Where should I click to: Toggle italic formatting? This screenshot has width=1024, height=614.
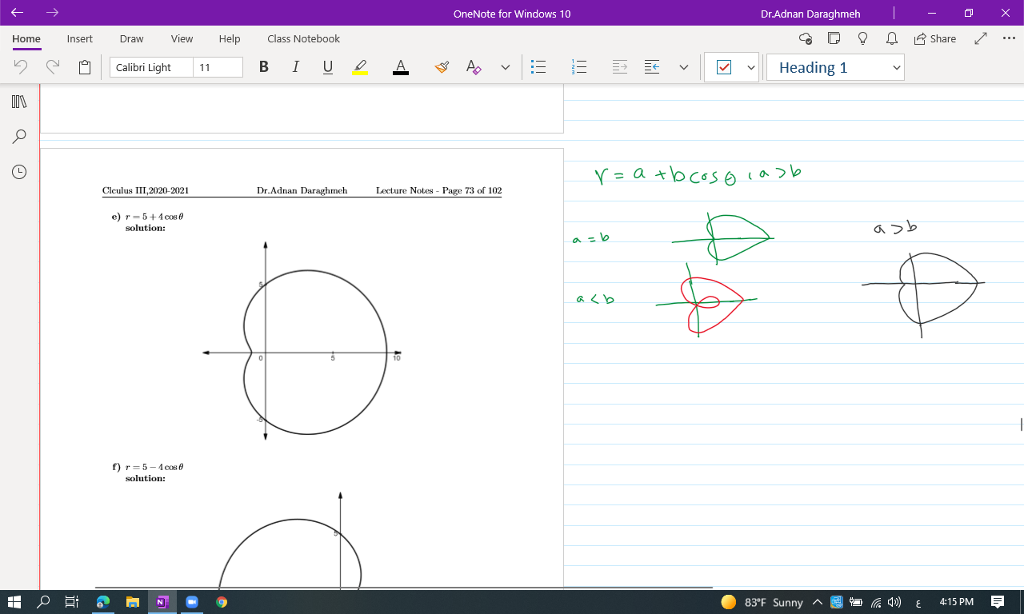pyautogui.click(x=296, y=67)
